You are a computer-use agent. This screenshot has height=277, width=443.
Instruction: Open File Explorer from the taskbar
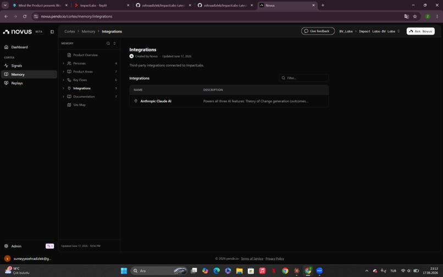(240, 271)
